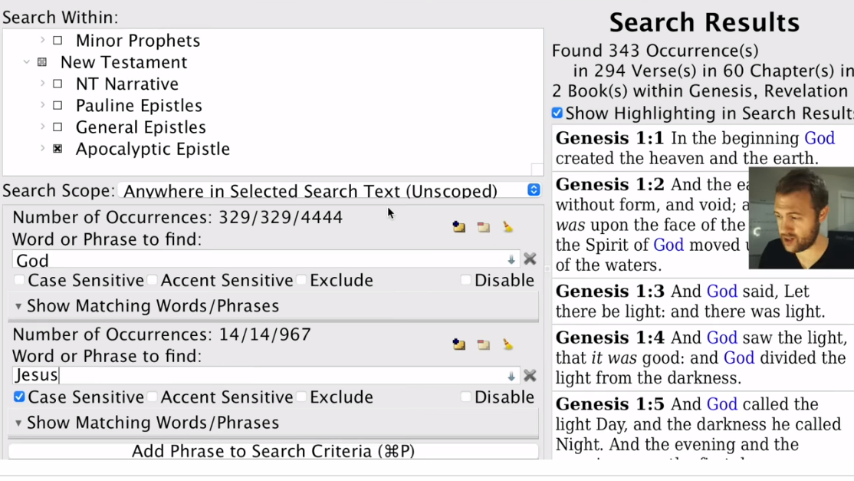Click the broom clear icon for the God phrase
854x481 pixels.
pyautogui.click(x=507, y=227)
